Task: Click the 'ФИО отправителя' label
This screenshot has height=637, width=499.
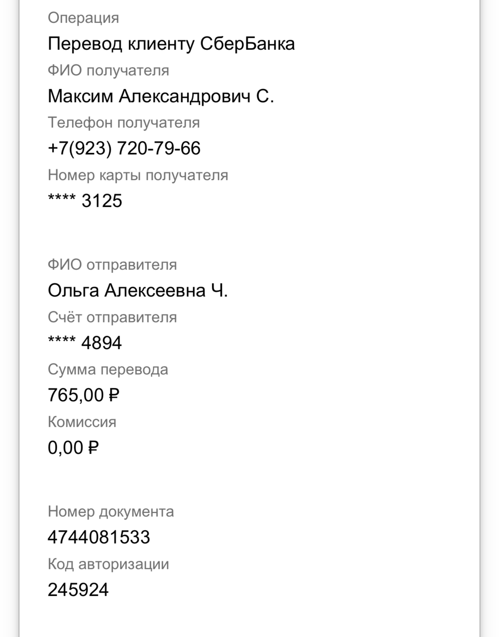Action: point(112,265)
